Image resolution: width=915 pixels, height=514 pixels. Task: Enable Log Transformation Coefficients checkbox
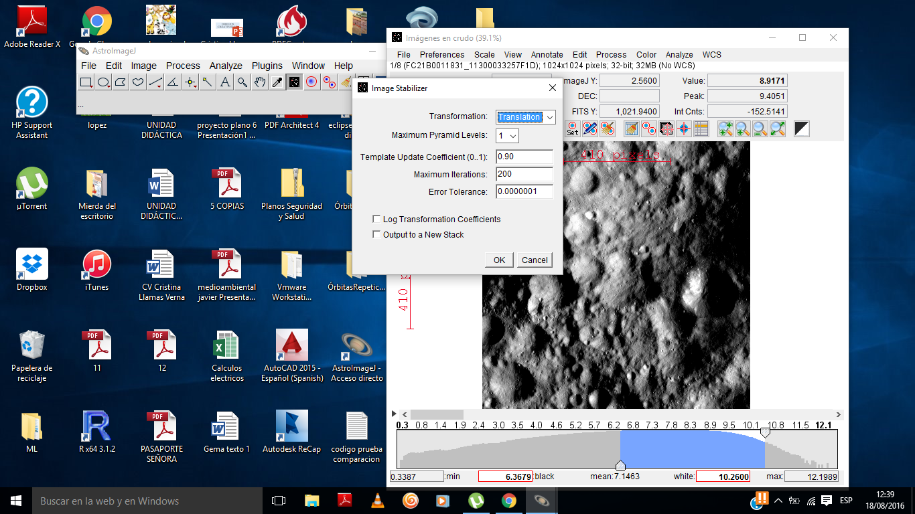376,220
